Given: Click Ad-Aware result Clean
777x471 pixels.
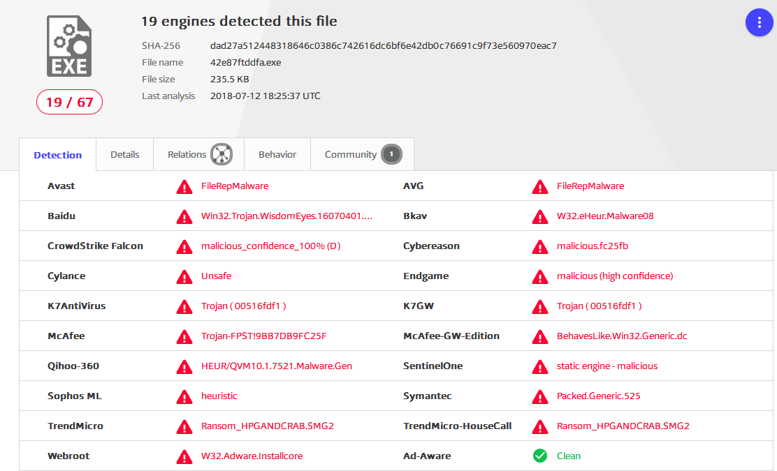Looking at the screenshot, I should tap(568, 456).
